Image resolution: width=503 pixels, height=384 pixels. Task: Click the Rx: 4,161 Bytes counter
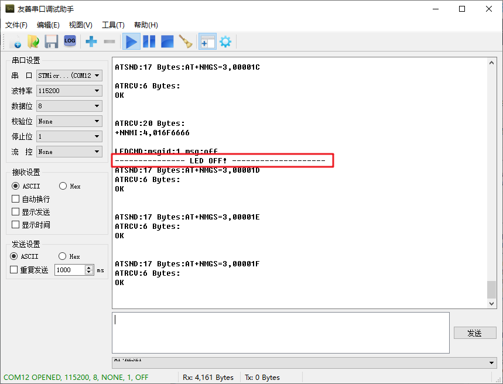point(208,377)
